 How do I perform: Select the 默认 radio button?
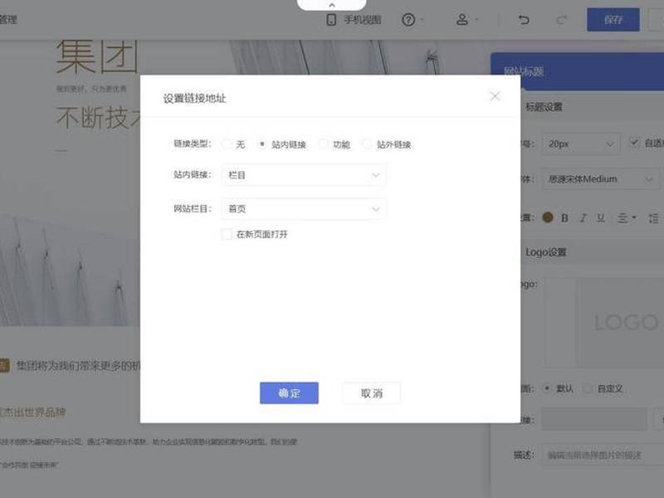pos(547,388)
